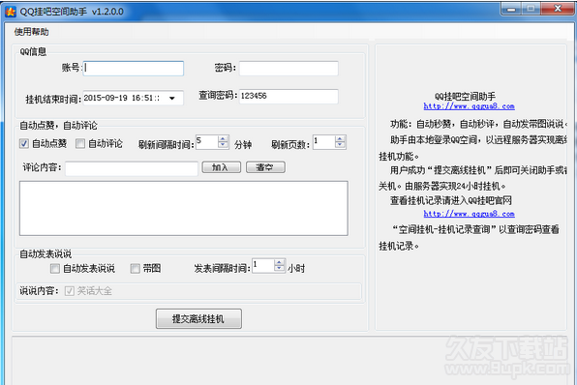Open the first qqgua8.com link
This screenshot has width=577, height=385.
pos(469,106)
